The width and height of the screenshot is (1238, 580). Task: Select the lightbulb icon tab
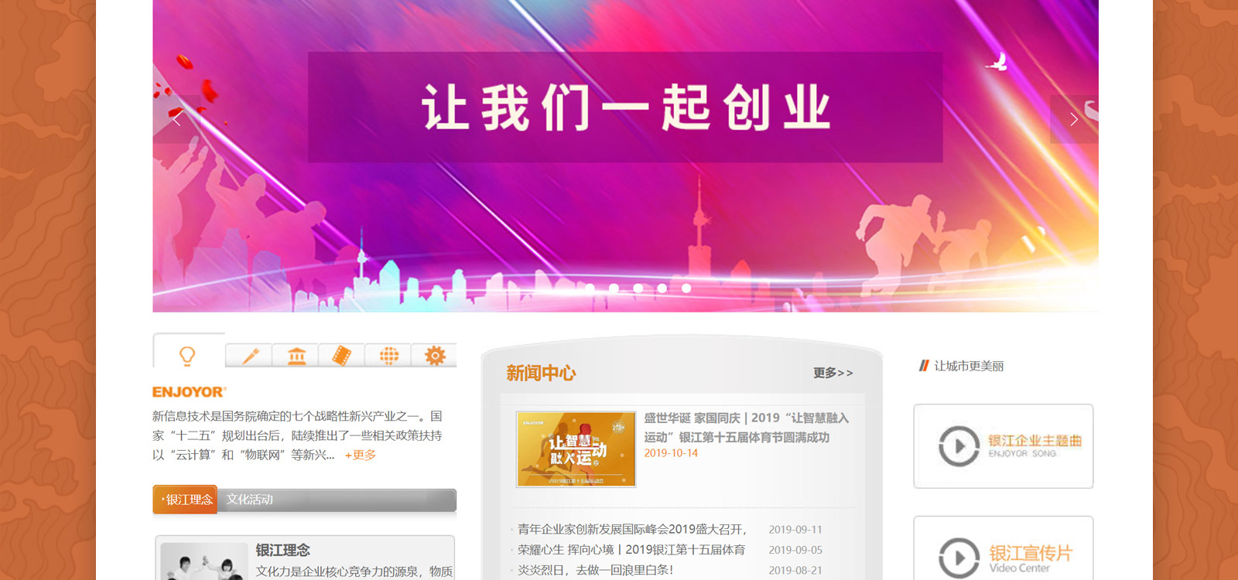coord(188,355)
